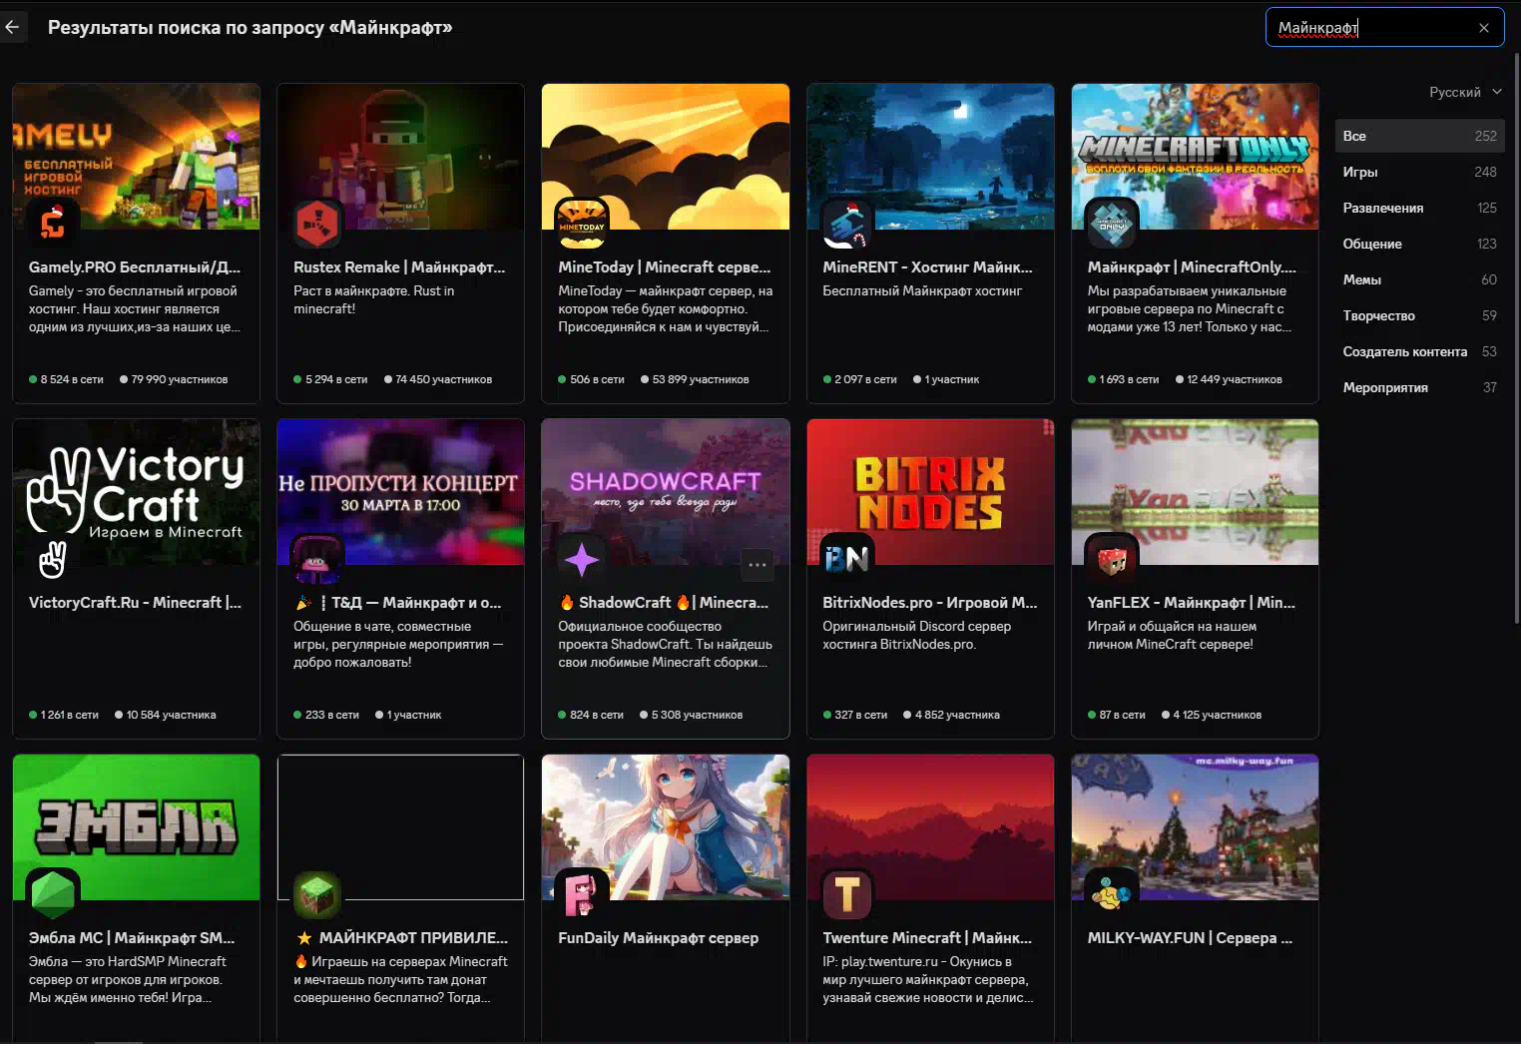1521x1044 pixels.
Task: Go back using the left arrow
Action: point(12,28)
